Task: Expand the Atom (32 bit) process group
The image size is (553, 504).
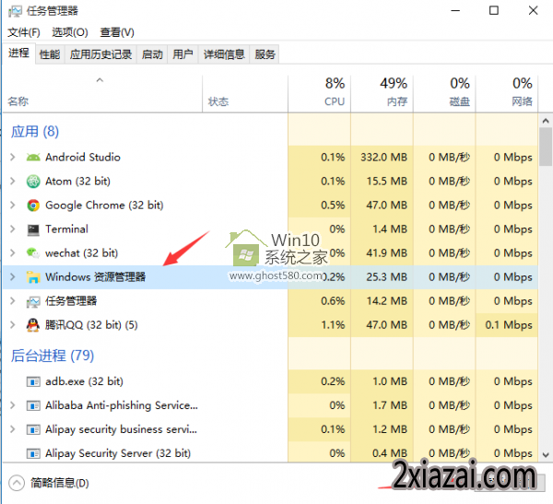Action: 13,182
